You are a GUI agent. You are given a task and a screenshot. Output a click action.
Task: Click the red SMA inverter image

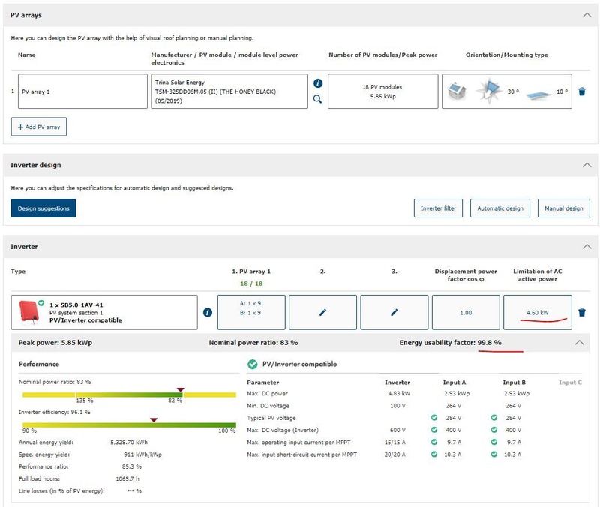(29, 311)
